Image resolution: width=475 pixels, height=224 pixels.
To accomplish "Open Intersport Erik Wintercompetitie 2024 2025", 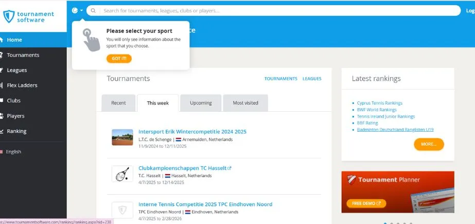I will (192, 131).
